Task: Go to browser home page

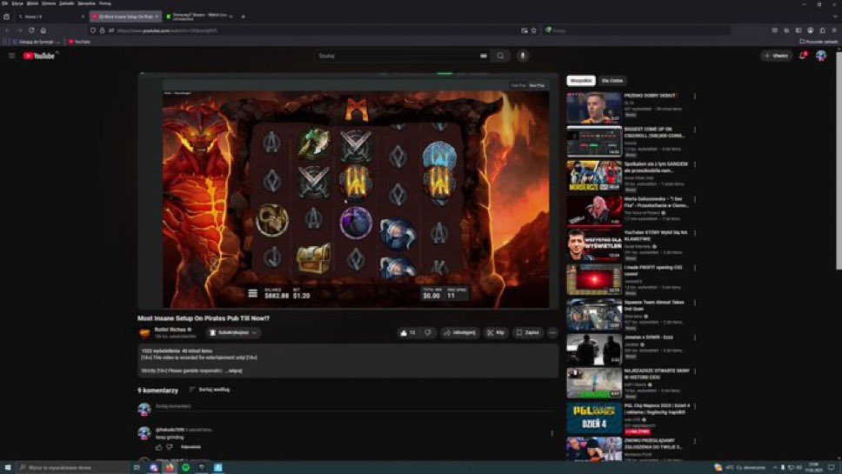Action: coord(43,30)
